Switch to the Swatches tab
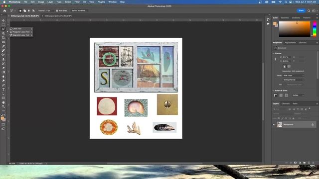The width and height of the screenshot is (319, 179). 285,18
